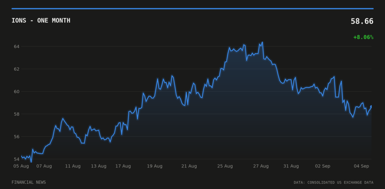Click the 31 Aug date label
385x189 pixels.
tap(291, 166)
